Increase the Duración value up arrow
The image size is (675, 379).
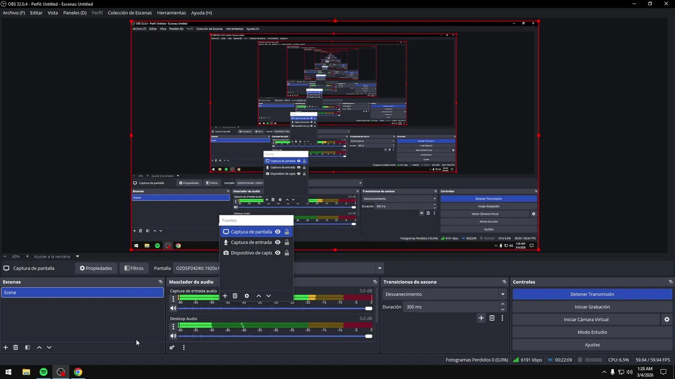click(x=503, y=304)
